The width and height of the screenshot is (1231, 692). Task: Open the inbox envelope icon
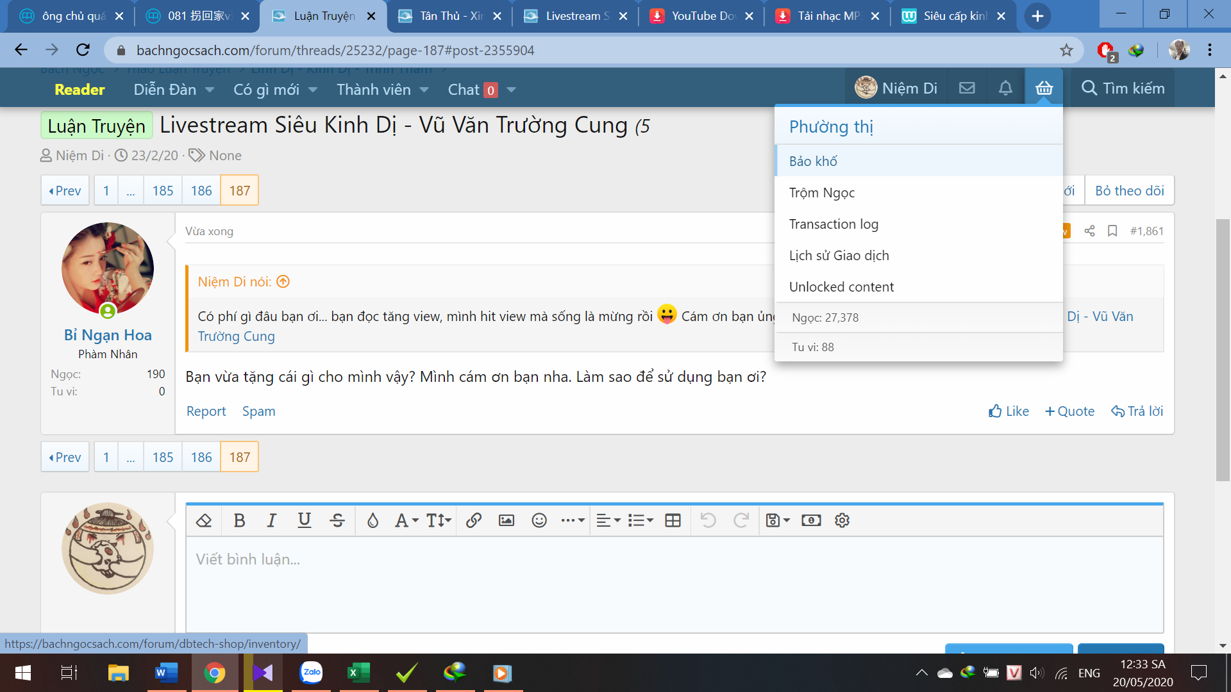click(967, 88)
